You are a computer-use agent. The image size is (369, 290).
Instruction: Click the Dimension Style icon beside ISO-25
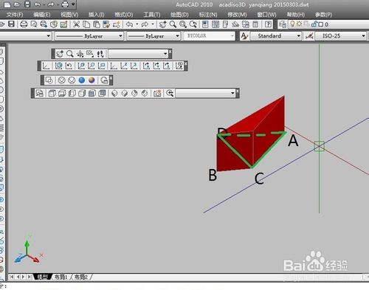(x=309, y=36)
